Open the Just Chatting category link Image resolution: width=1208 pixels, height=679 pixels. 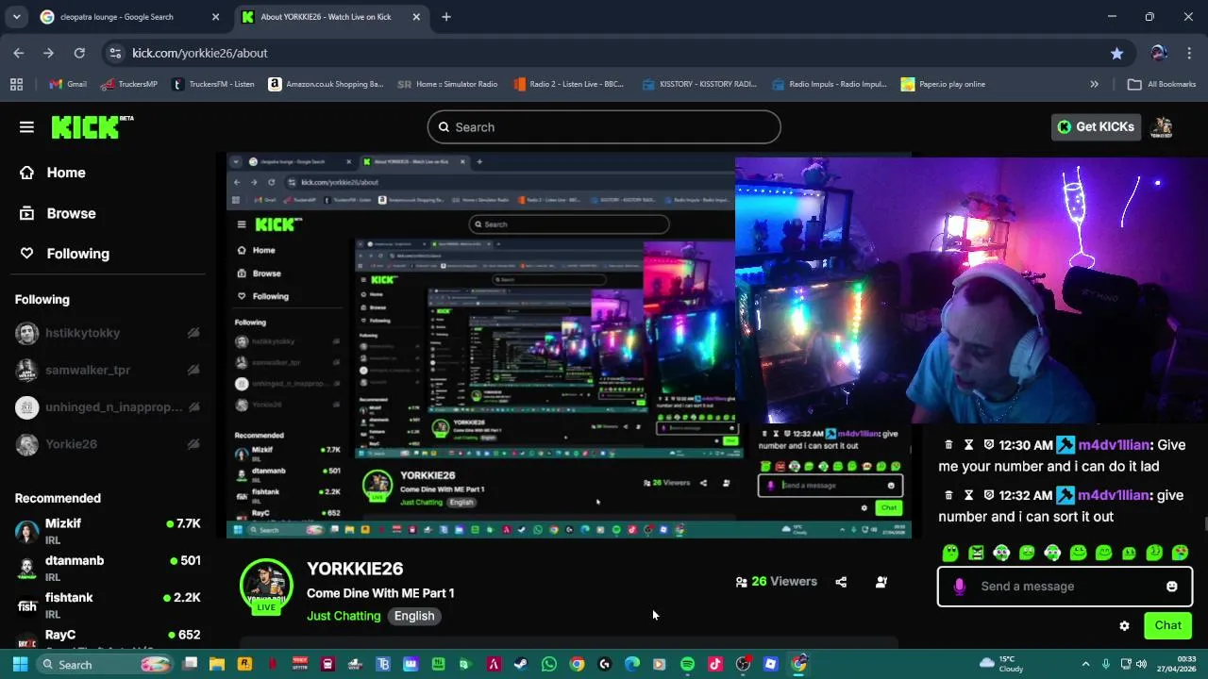pos(344,616)
